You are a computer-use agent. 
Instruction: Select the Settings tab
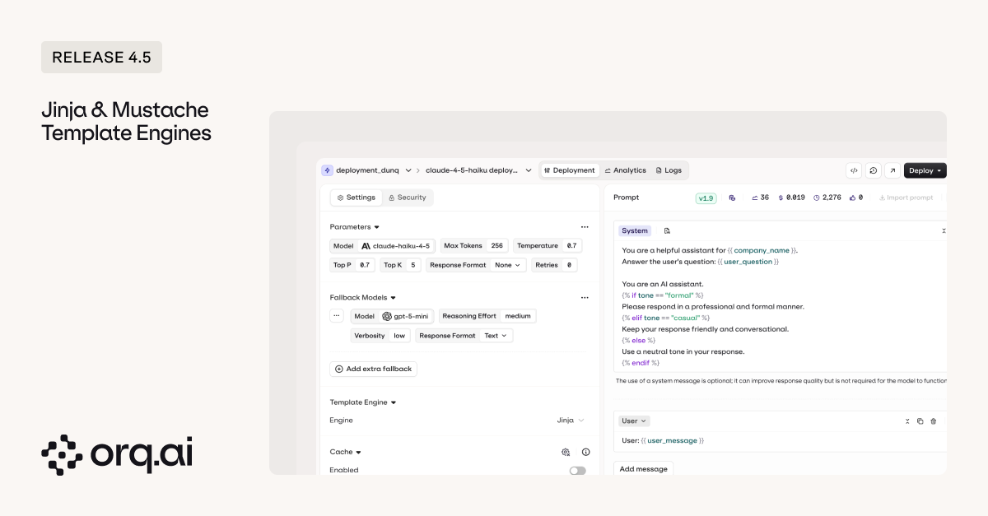click(x=357, y=198)
